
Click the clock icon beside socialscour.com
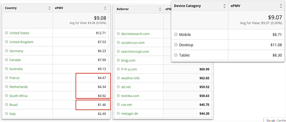(x=118, y=43)
